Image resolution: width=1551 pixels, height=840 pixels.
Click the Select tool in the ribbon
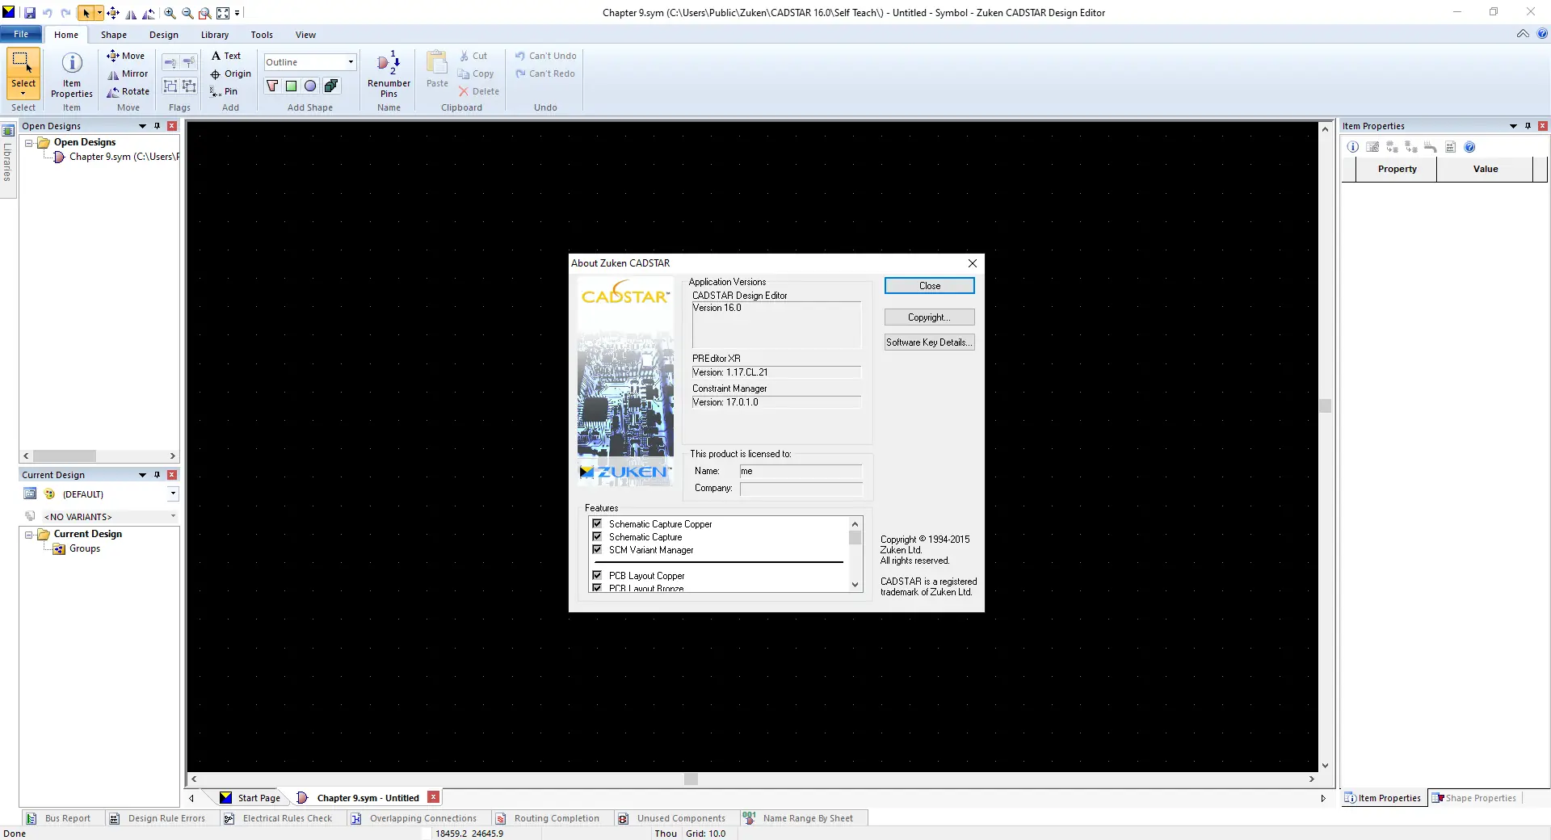[x=23, y=73]
